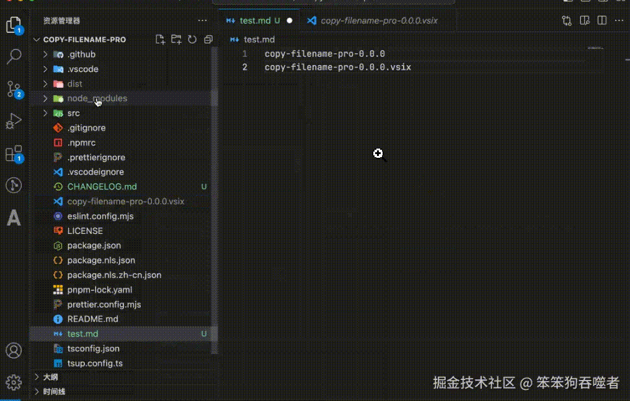Expand the node_modules folder

tap(45, 98)
